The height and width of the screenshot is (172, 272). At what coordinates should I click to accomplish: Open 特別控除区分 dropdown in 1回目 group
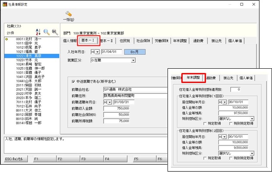[252, 119]
